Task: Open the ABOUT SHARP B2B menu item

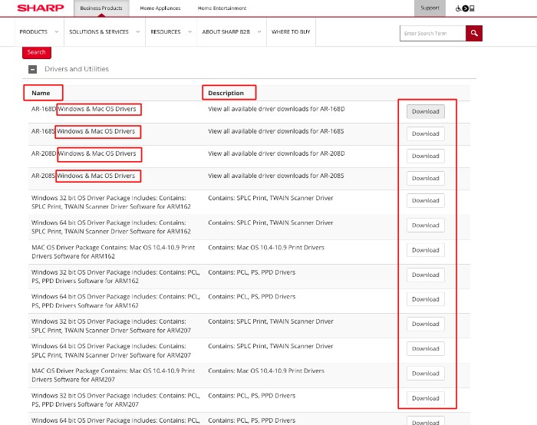Action: point(226,32)
